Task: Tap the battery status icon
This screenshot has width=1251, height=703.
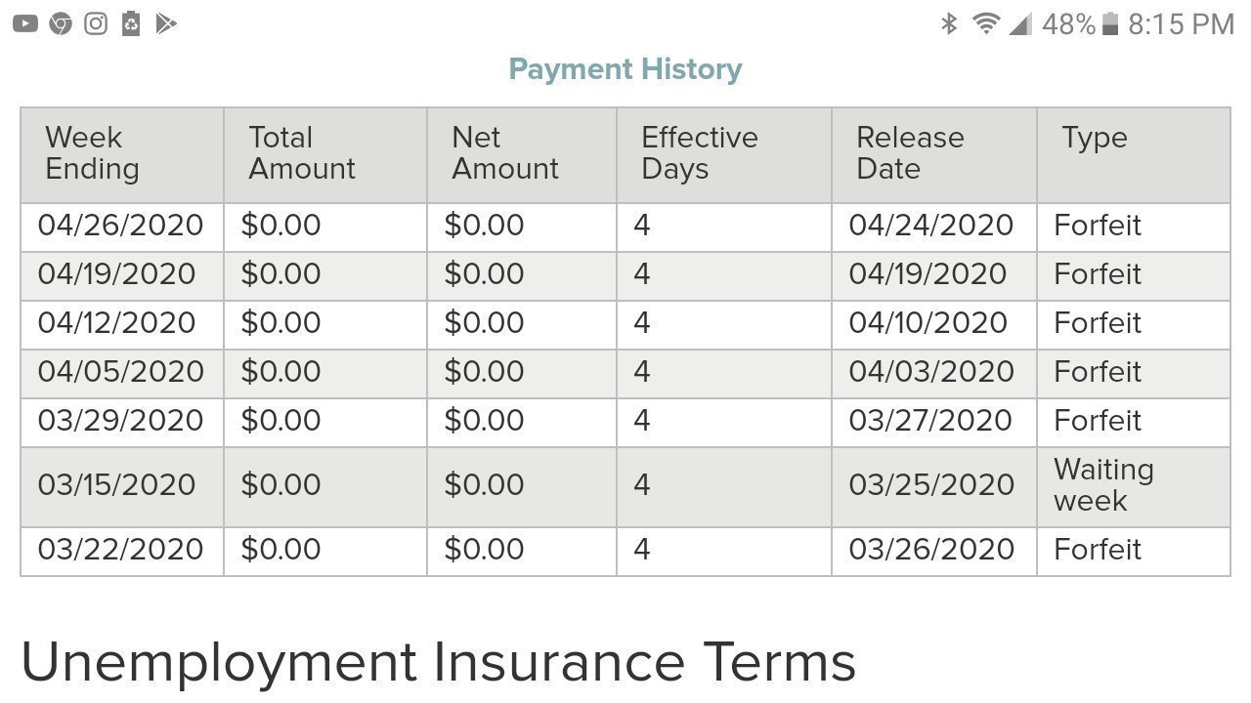Action: pyautogui.click(x=1110, y=23)
